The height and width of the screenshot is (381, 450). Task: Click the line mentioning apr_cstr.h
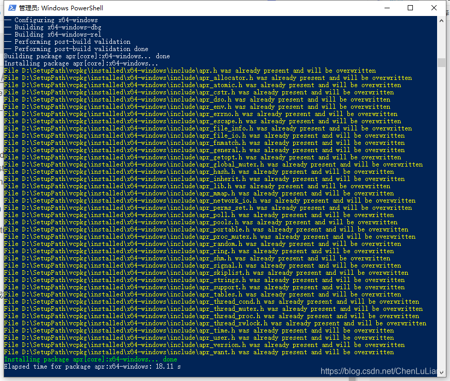point(199,92)
